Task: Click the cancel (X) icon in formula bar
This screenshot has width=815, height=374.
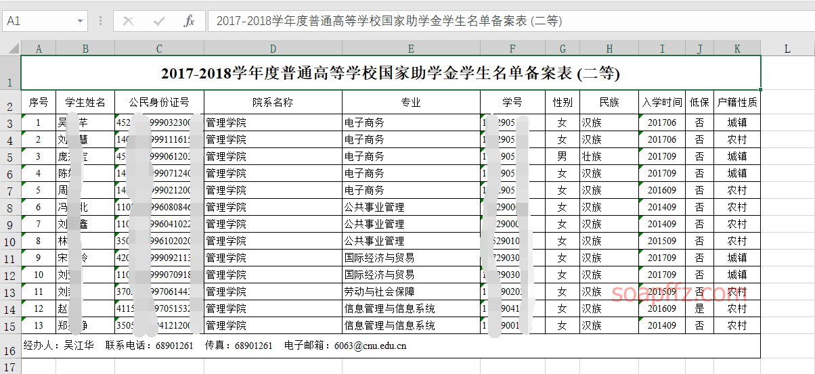Action: pyautogui.click(x=128, y=21)
